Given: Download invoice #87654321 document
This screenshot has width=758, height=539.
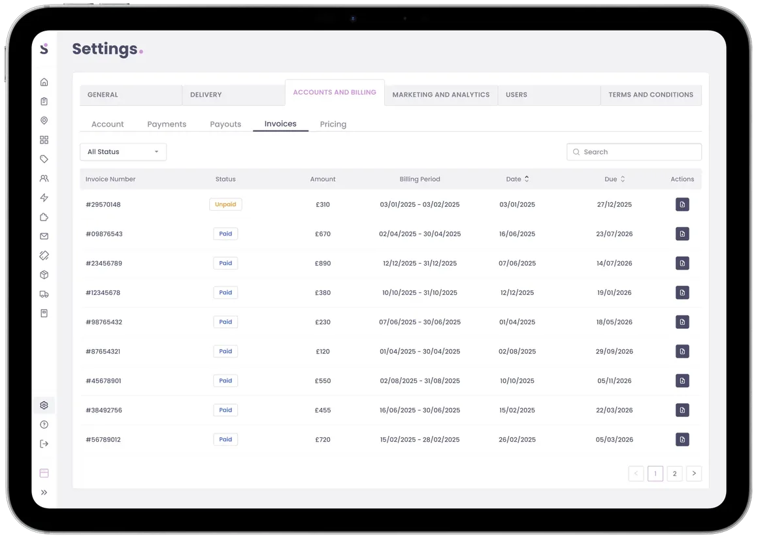Looking at the screenshot, I should 682,351.
